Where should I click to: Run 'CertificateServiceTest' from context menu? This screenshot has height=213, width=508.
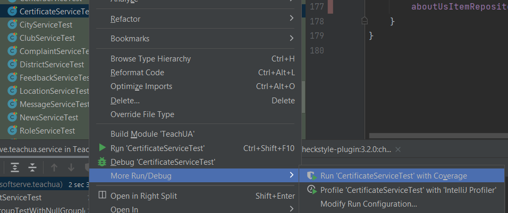pos(197,148)
